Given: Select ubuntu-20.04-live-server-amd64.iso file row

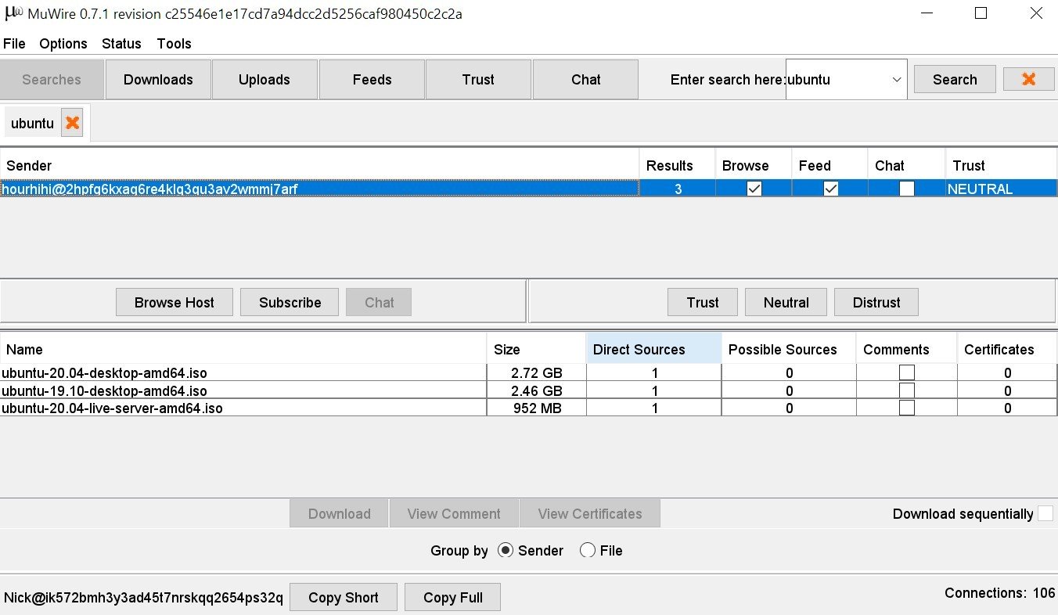Looking at the screenshot, I should (529, 408).
